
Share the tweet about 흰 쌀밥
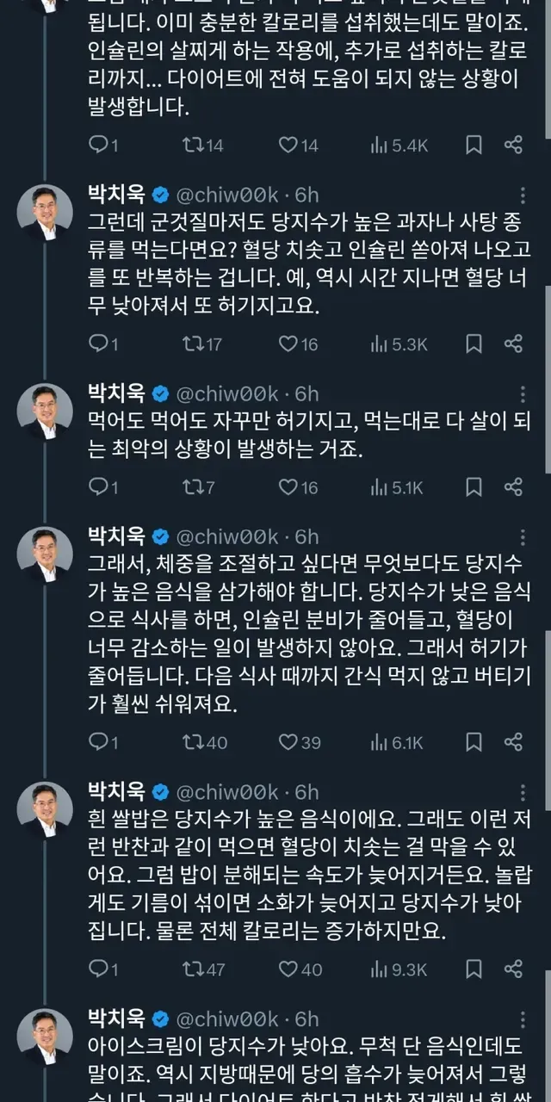click(x=513, y=969)
